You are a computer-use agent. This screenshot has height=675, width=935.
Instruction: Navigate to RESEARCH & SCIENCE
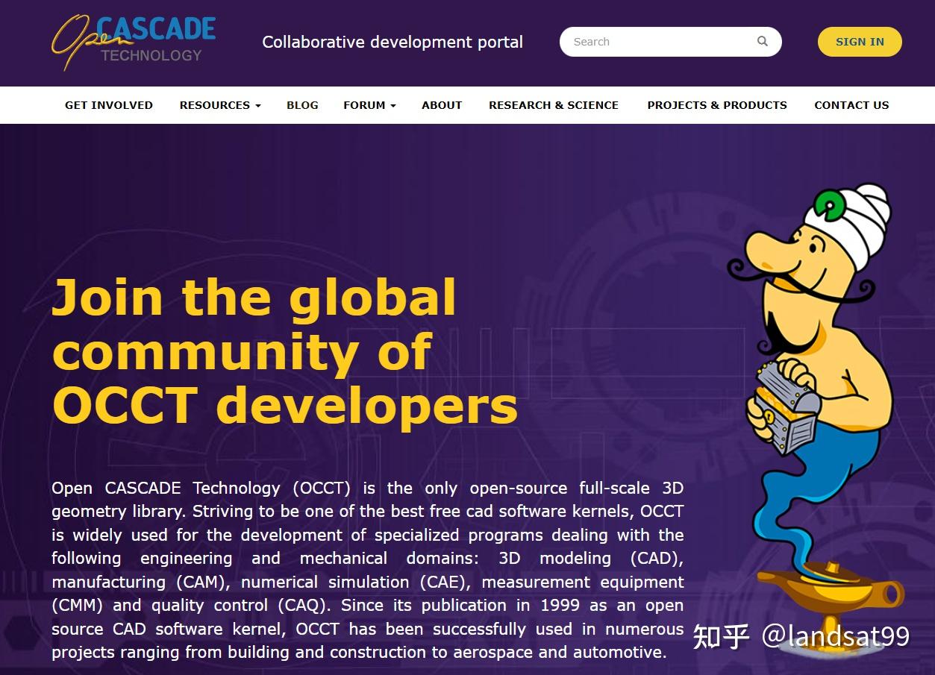(554, 105)
